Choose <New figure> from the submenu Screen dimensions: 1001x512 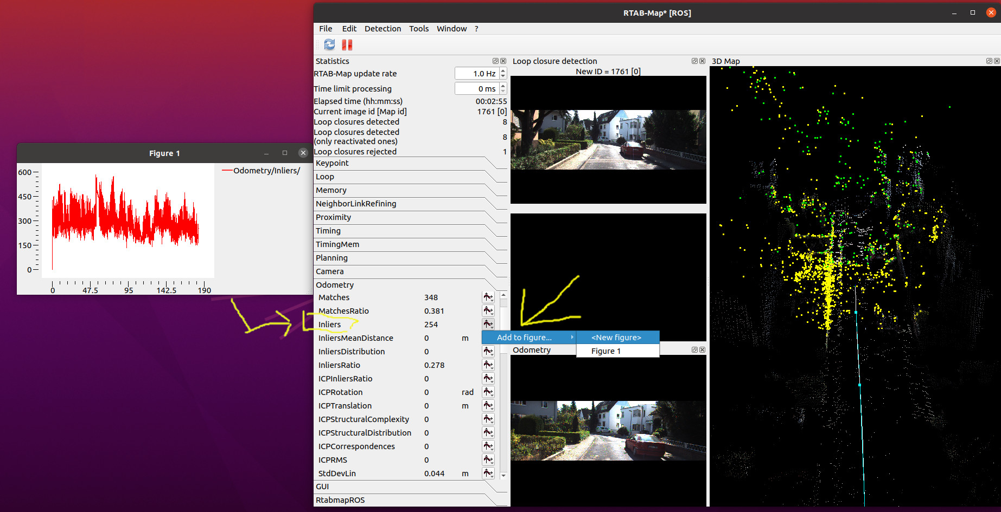pos(617,338)
